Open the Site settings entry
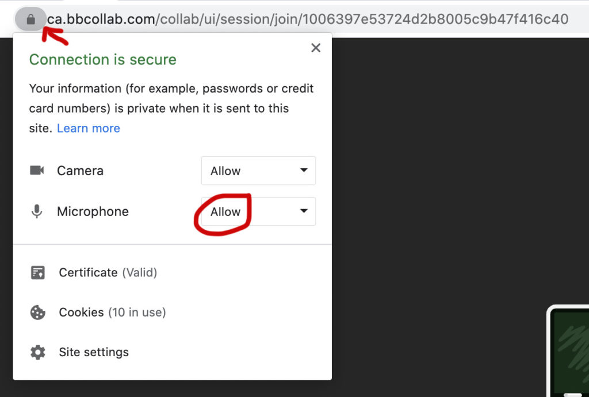Image resolution: width=589 pixels, height=397 pixels. tap(94, 352)
